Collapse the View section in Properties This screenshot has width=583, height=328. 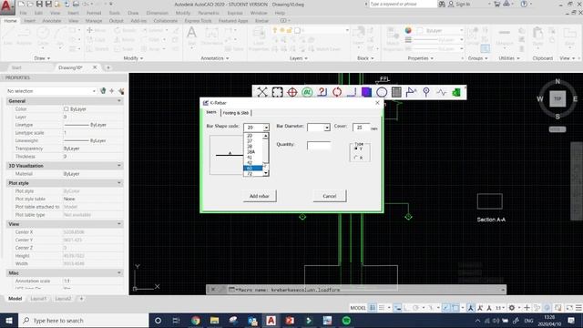coord(119,224)
